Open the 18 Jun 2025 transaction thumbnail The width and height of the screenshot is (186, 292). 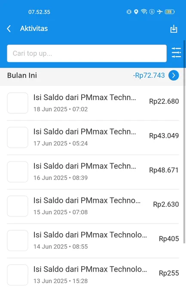point(18,103)
